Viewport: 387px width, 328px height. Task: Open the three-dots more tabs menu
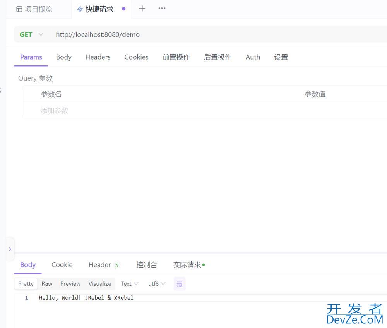162,8
